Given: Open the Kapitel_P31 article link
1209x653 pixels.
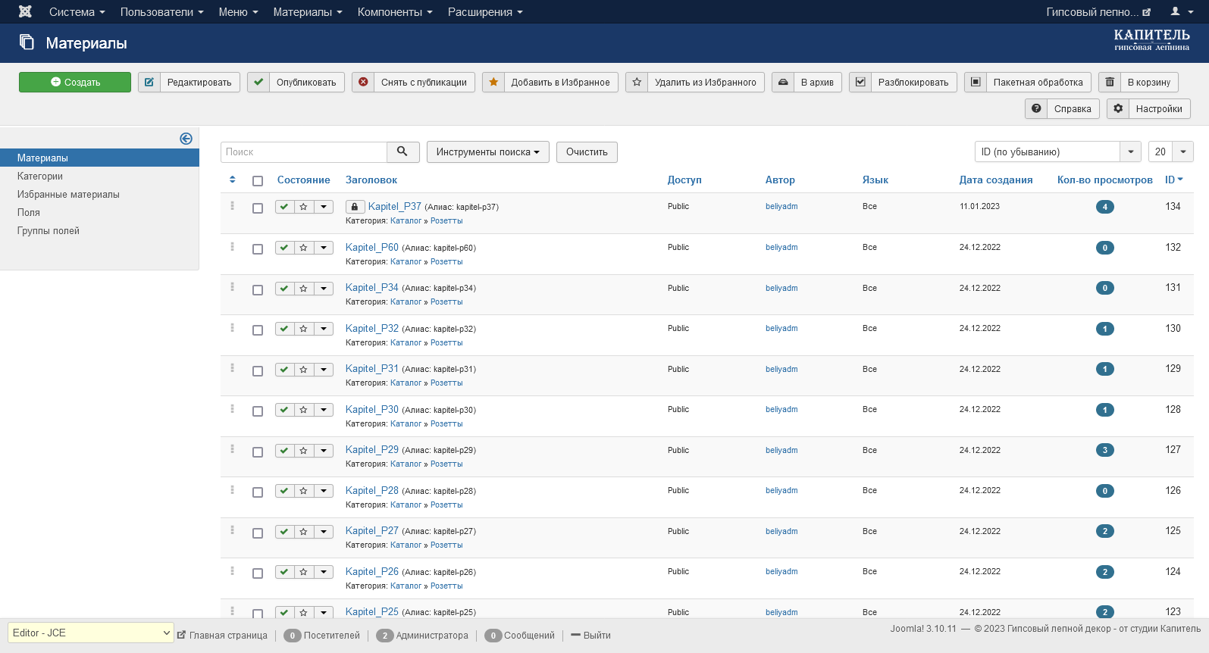Looking at the screenshot, I should [x=371, y=369].
